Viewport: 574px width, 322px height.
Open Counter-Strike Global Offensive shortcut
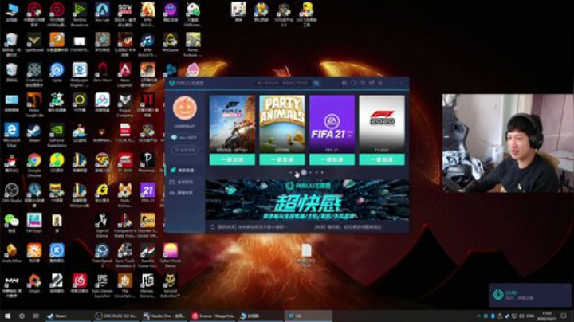point(147,226)
